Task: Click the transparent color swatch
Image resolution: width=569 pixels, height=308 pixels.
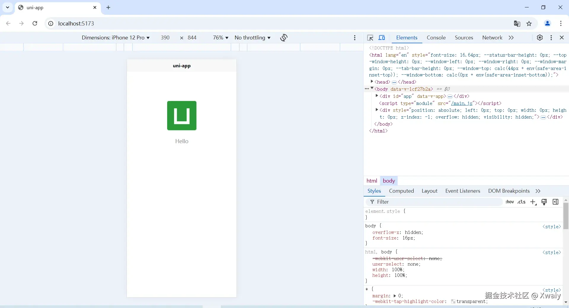Action: click(x=453, y=301)
